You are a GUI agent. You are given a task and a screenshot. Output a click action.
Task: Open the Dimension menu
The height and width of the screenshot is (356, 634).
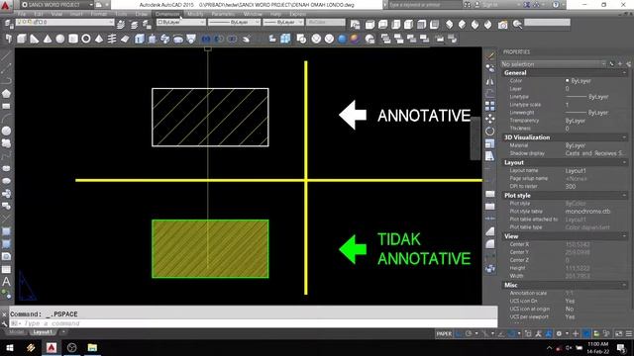click(167, 14)
